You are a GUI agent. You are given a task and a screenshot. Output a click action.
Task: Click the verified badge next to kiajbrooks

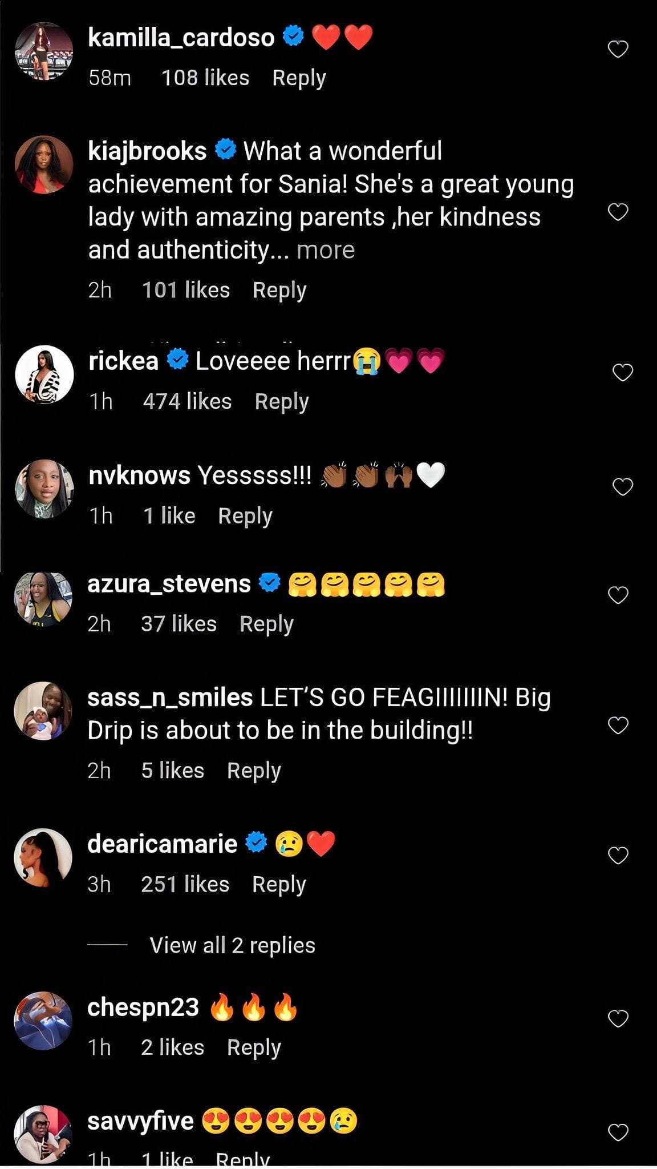tap(225, 151)
